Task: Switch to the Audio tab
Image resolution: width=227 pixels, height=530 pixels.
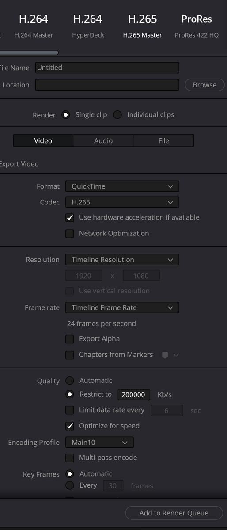Action: pyautogui.click(x=103, y=140)
